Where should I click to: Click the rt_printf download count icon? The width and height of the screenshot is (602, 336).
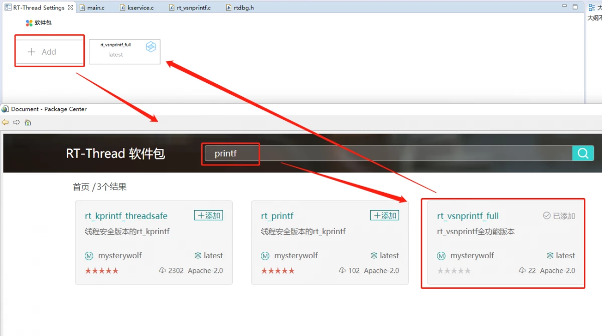click(343, 271)
